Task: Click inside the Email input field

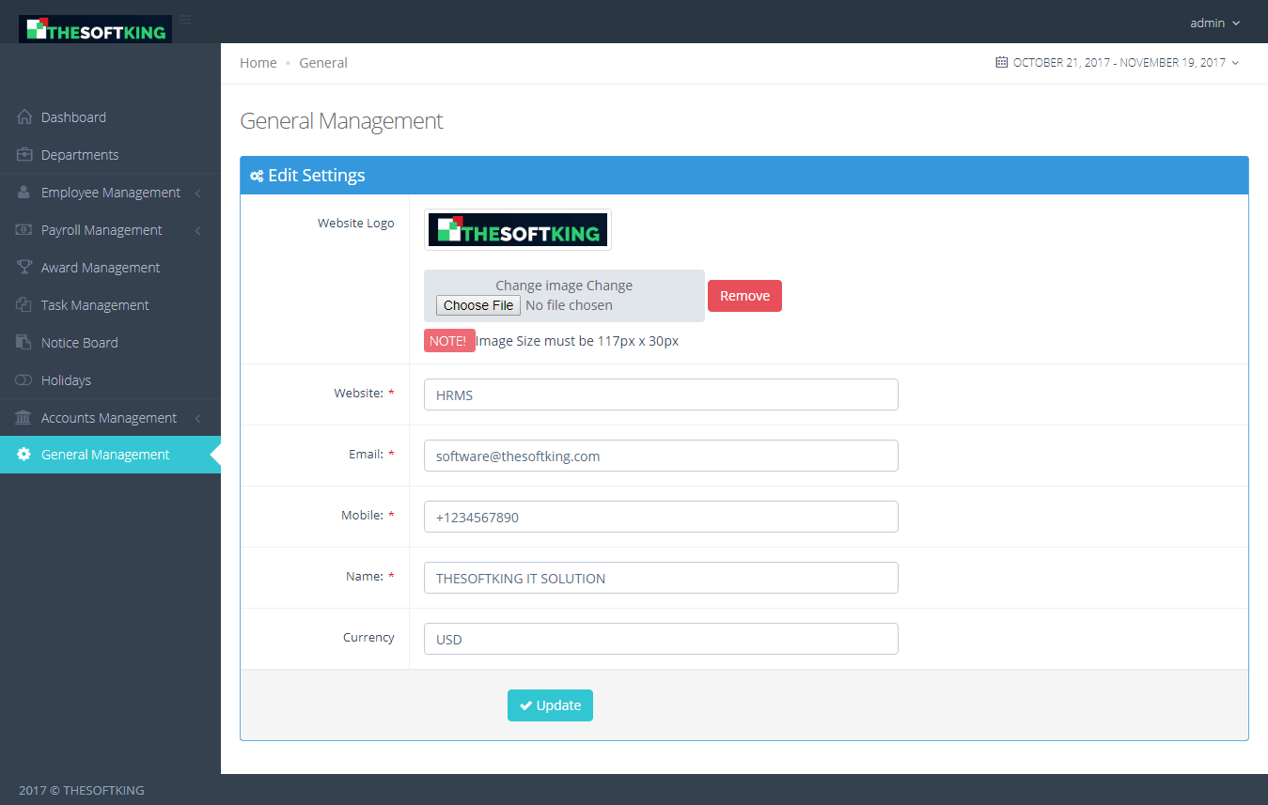Action: pos(660,456)
